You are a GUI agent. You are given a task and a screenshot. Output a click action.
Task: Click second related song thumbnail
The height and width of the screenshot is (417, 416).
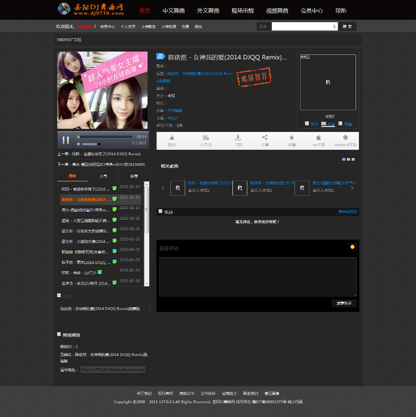(240, 188)
